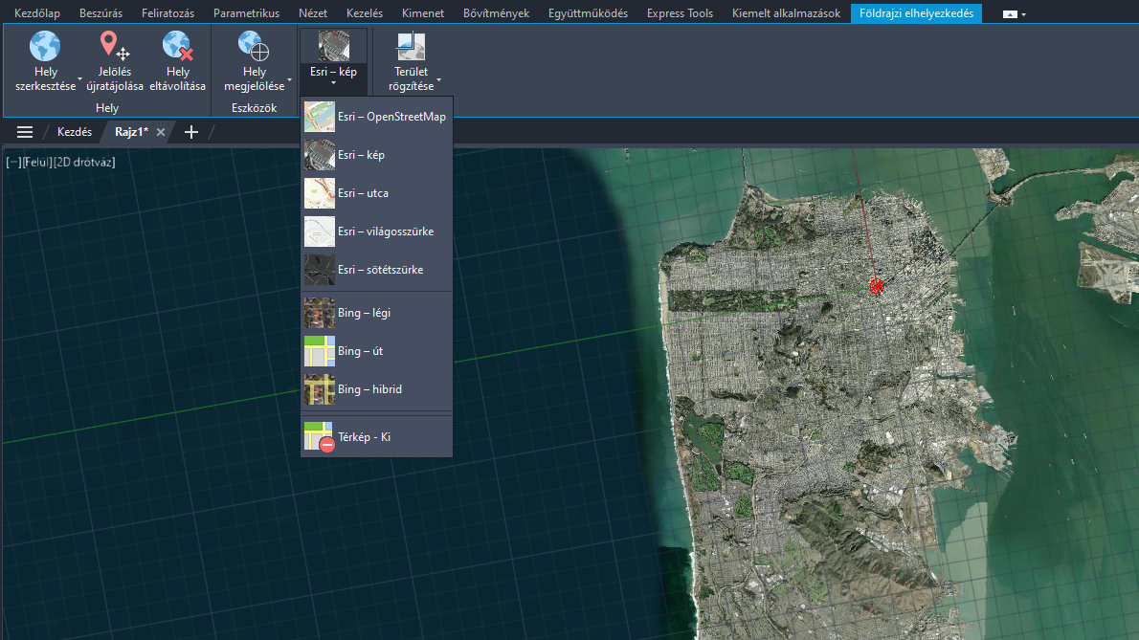Open the Együttműködés ribbon tab

click(x=588, y=13)
